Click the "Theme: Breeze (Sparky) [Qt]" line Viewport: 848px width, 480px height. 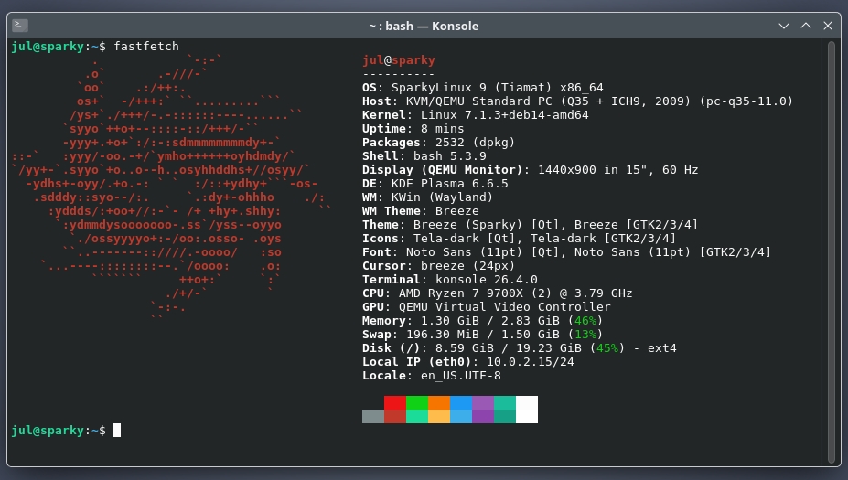[530, 225]
